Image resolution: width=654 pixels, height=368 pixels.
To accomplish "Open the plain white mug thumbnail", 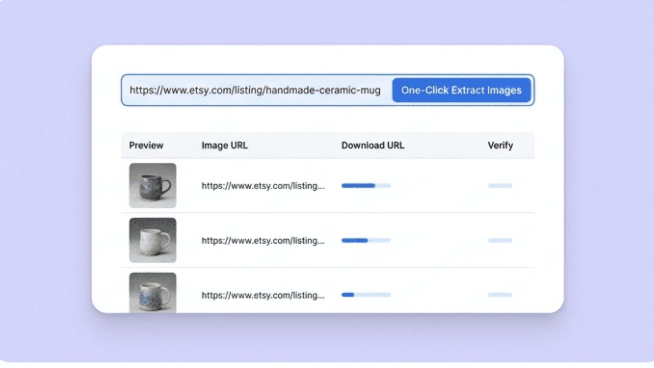I will pos(152,240).
